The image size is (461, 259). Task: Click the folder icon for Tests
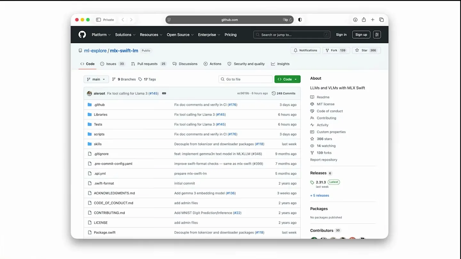(x=90, y=124)
